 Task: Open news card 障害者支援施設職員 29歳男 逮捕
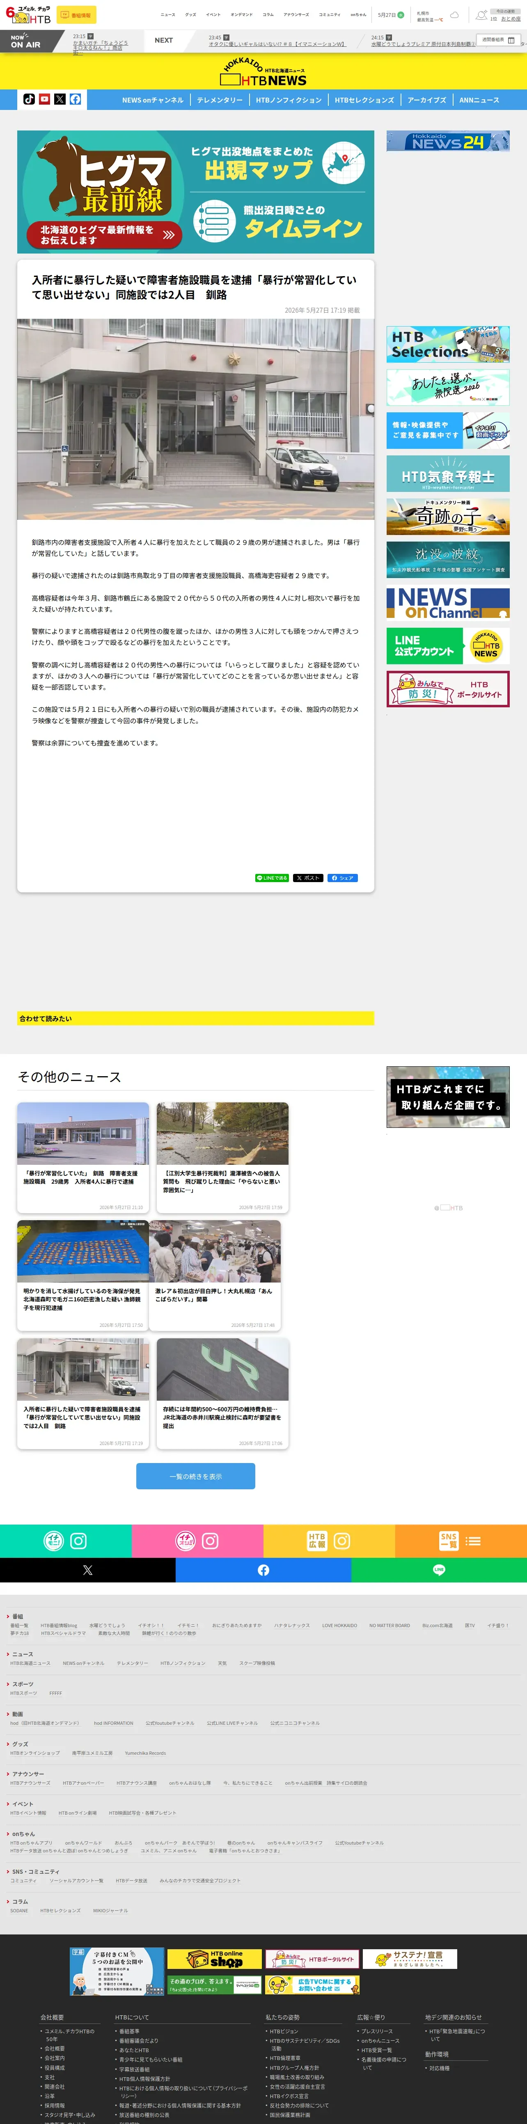[x=83, y=1157]
